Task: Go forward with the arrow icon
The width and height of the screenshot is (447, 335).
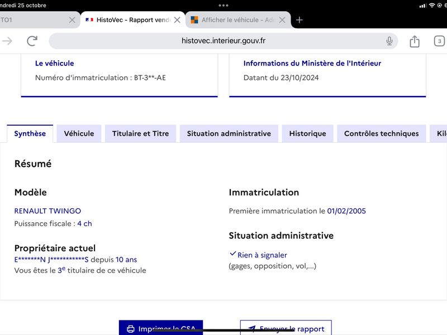Action: (7, 41)
